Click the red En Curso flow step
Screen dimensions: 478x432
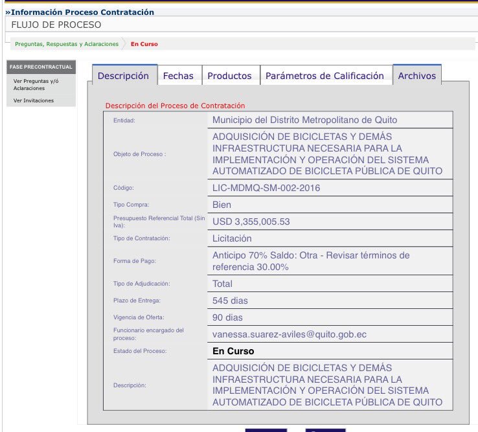(144, 44)
